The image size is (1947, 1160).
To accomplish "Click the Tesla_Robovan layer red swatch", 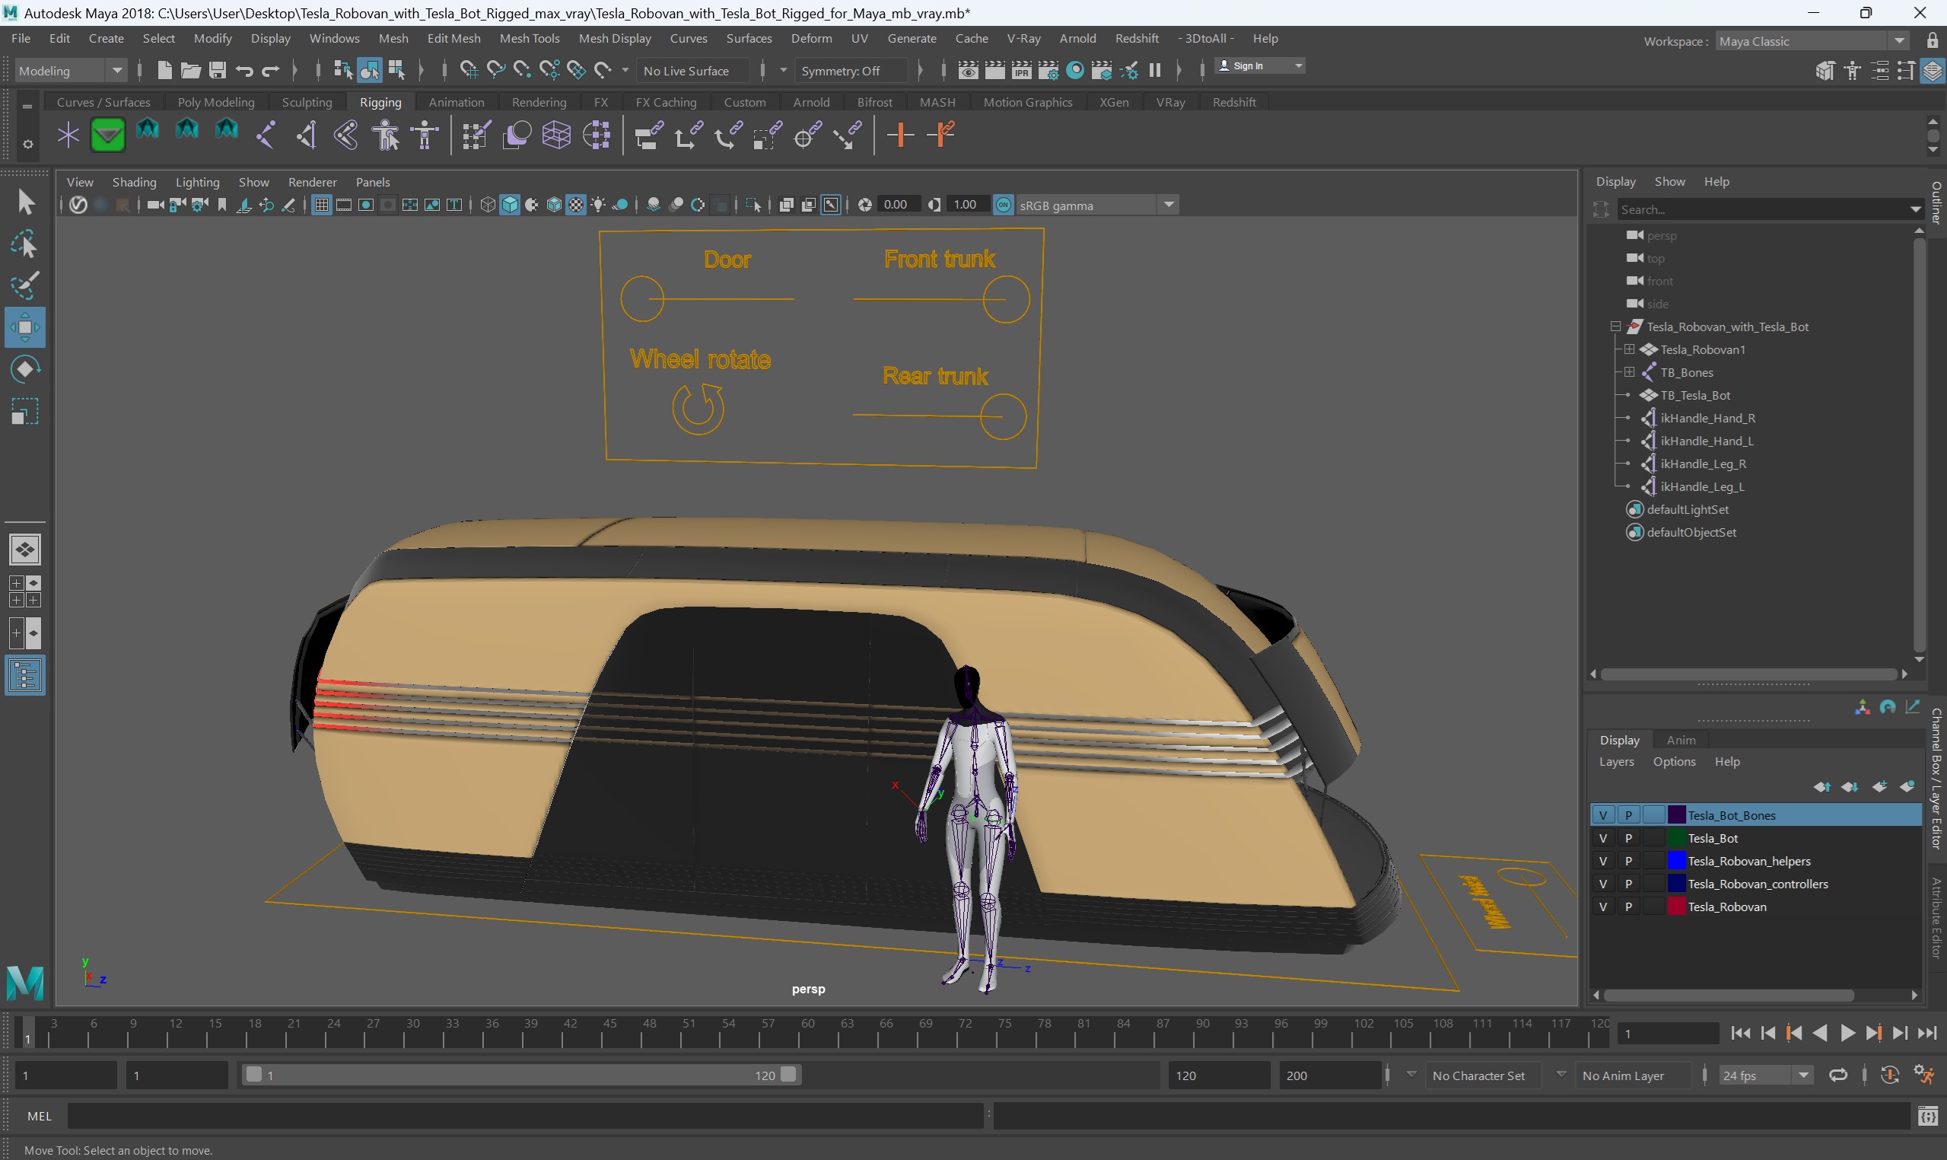I will (x=1677, y=907).
